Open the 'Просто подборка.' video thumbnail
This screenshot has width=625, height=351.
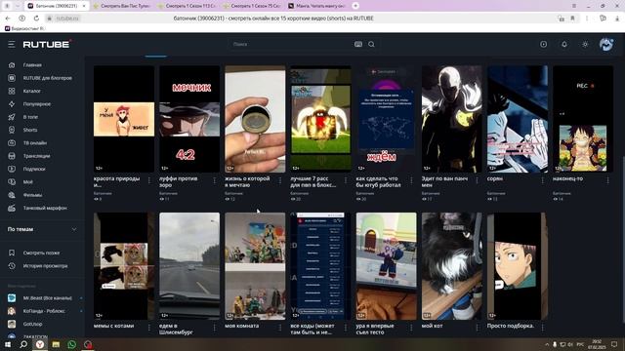[518, 266]
